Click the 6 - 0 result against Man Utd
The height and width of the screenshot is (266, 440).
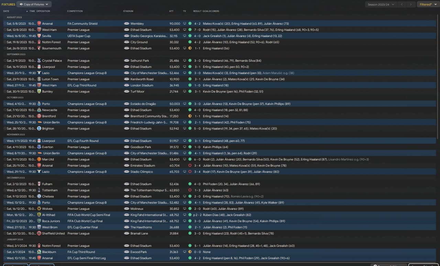coord(197,159)
